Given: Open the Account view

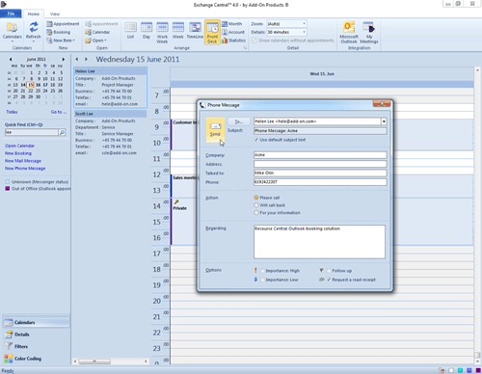Looking at the screenshot, I should pos(233,32).
